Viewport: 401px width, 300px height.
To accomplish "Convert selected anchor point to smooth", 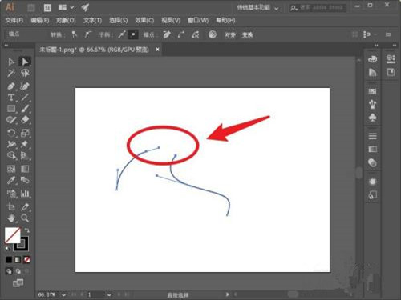I will pos(87,34).
